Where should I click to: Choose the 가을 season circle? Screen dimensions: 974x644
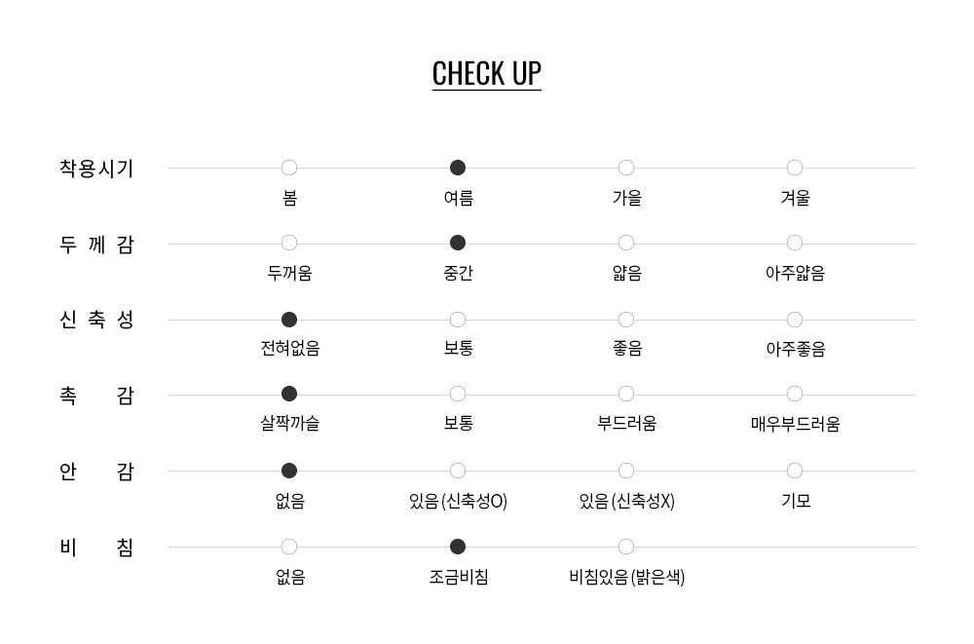click(626, 168)
